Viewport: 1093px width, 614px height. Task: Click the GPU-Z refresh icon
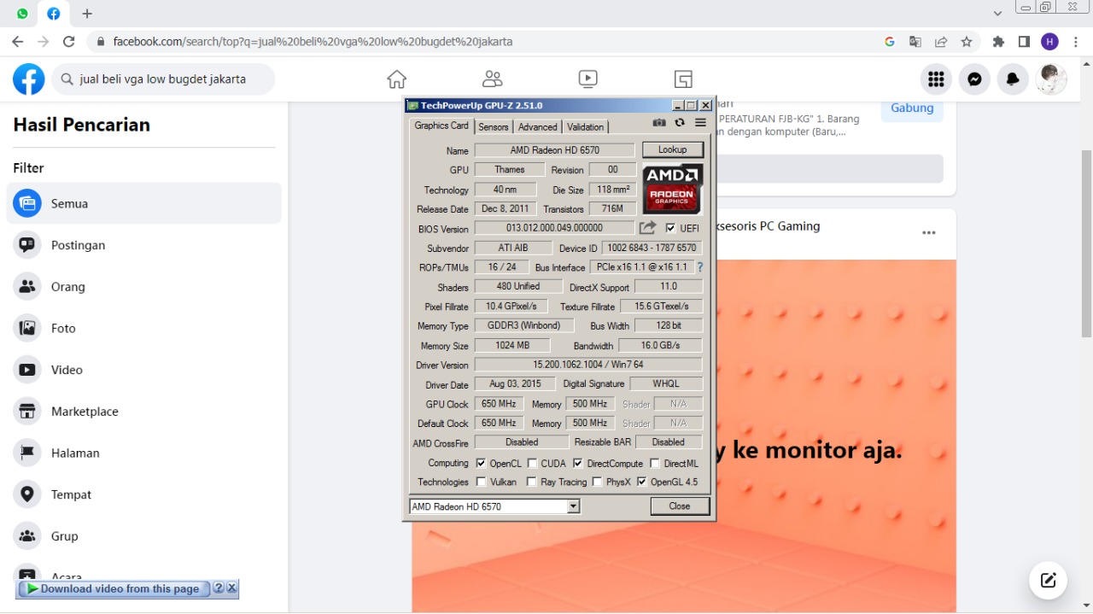[x=680, y=123]
